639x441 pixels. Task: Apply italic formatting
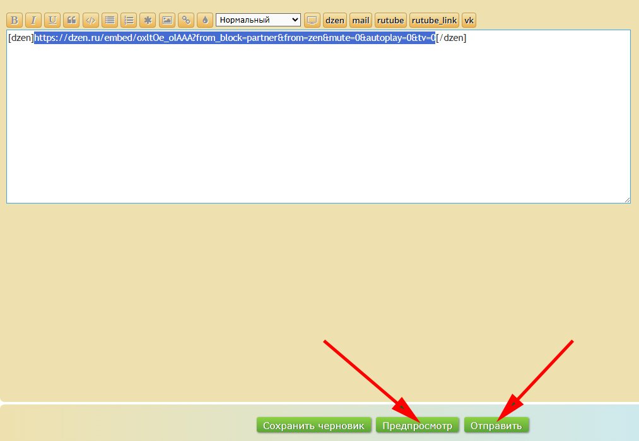point(34,20)
